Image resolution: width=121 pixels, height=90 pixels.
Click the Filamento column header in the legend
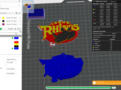96,4
